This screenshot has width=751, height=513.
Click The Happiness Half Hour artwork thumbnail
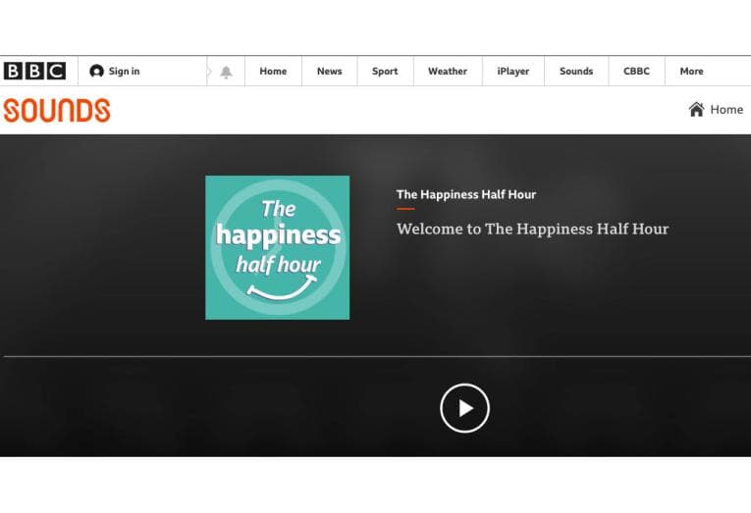coord(277,247)
